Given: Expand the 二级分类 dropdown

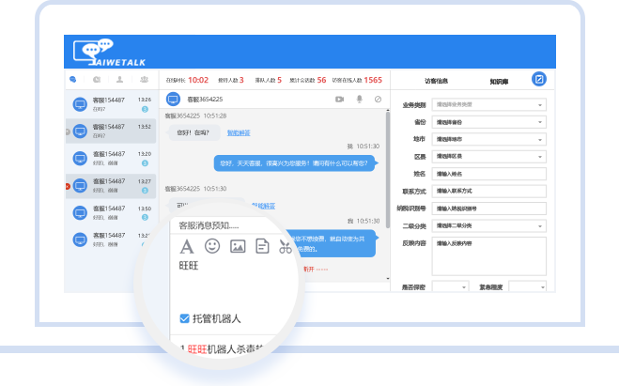Looking at the screenshot, I should (x=488, y=225).
